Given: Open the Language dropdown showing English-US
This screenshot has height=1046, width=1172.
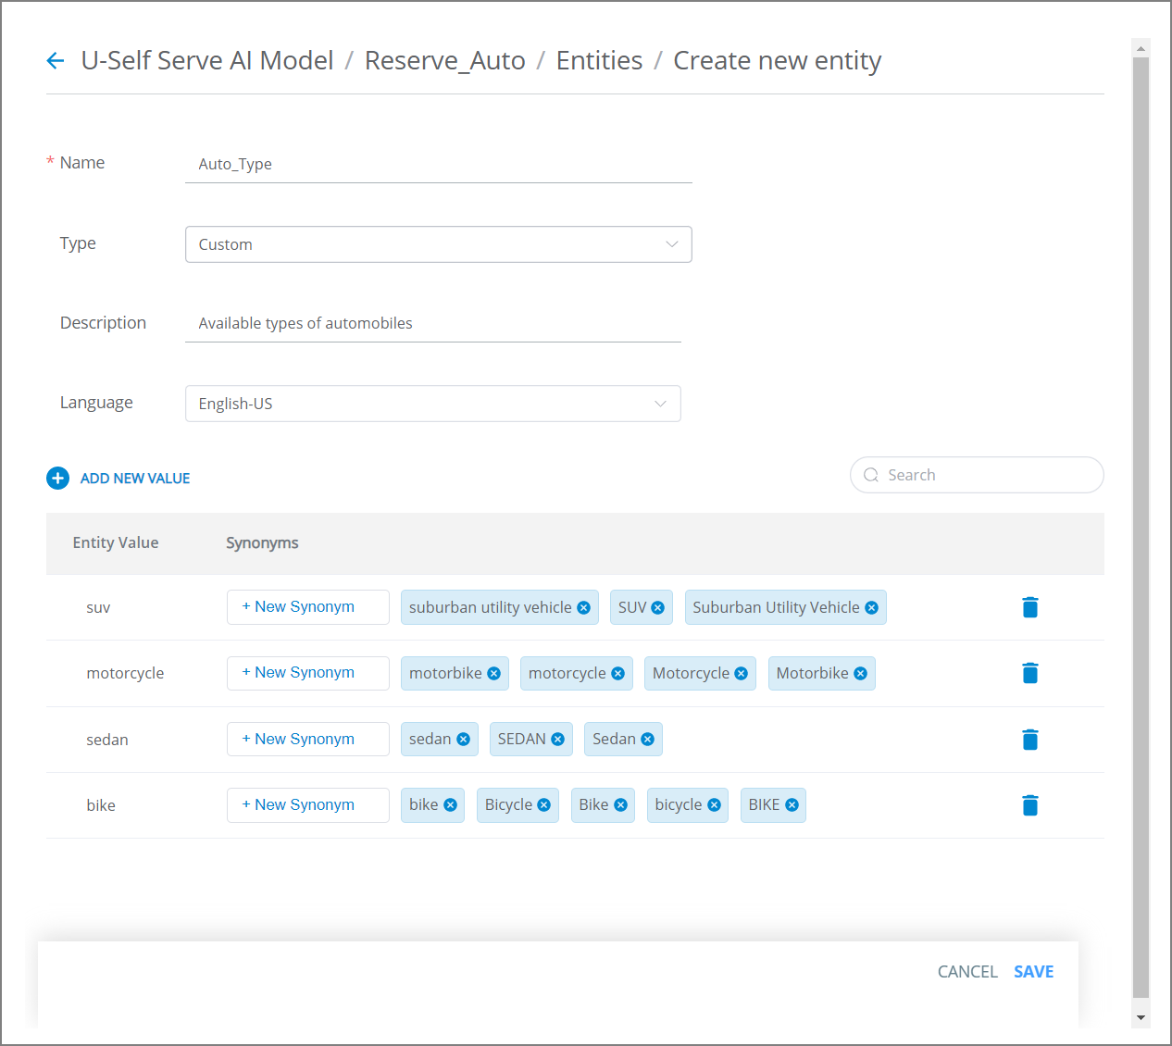Looking at the screenshot, I should pyautogui.click(x=433, y=404).
